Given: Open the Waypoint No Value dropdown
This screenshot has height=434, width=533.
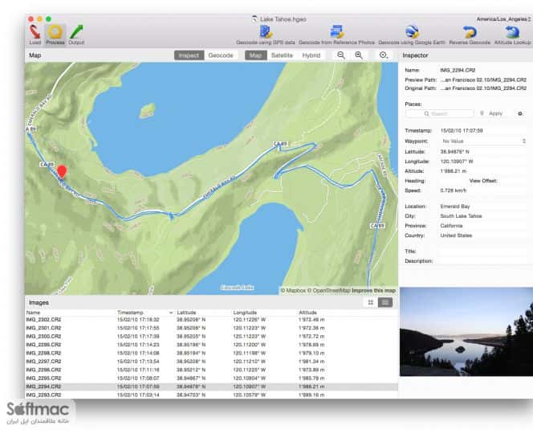Looking at the screenshot, I should [x=483, y=141].
